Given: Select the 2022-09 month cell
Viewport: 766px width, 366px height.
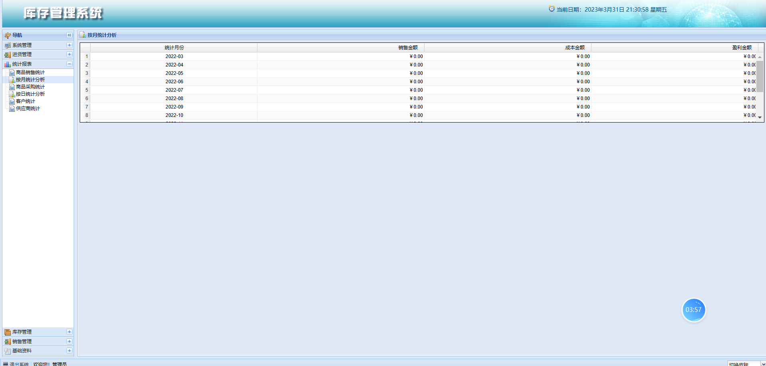Looking at the screenshot, I should pos(174,107).
